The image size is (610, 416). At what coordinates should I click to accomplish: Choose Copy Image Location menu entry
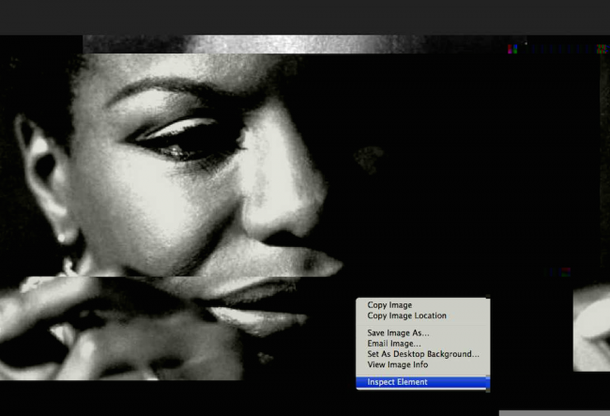pos(406,316)
